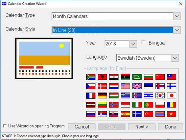This screenshot has height=140, width=186.
Task: Click the calendar style preview thumbnail
Action: click(44, 58)
